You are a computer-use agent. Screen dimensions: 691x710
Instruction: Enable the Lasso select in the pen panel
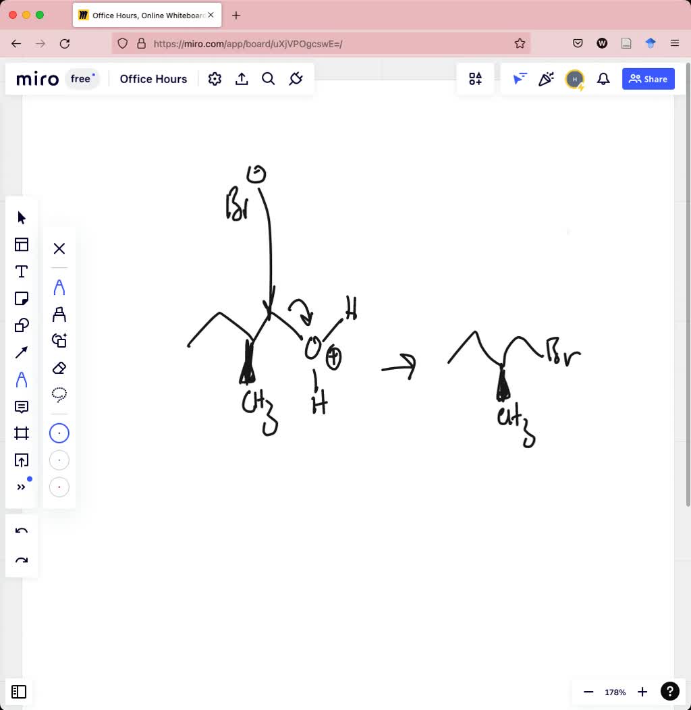(59, 393)
